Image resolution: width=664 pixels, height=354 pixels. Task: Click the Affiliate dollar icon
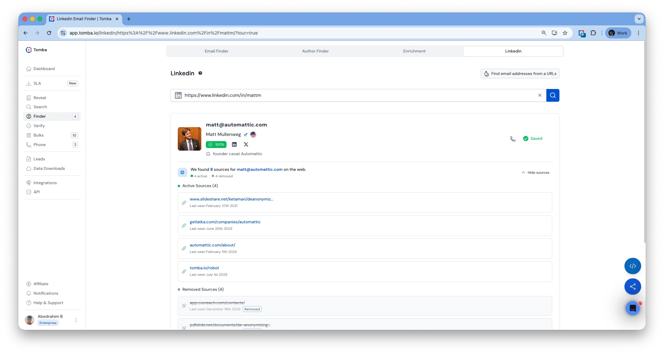point(29,284)
